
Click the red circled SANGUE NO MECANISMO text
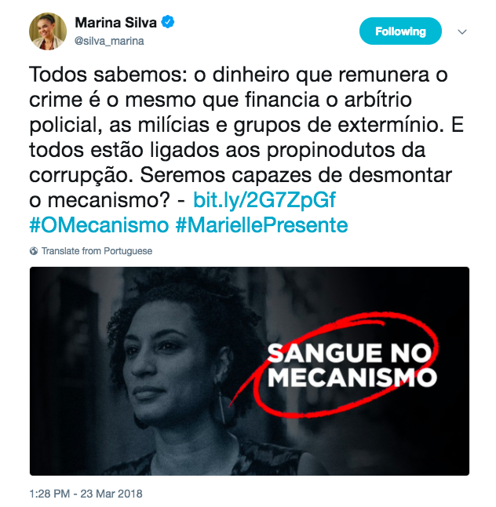[x=352, y=365]
